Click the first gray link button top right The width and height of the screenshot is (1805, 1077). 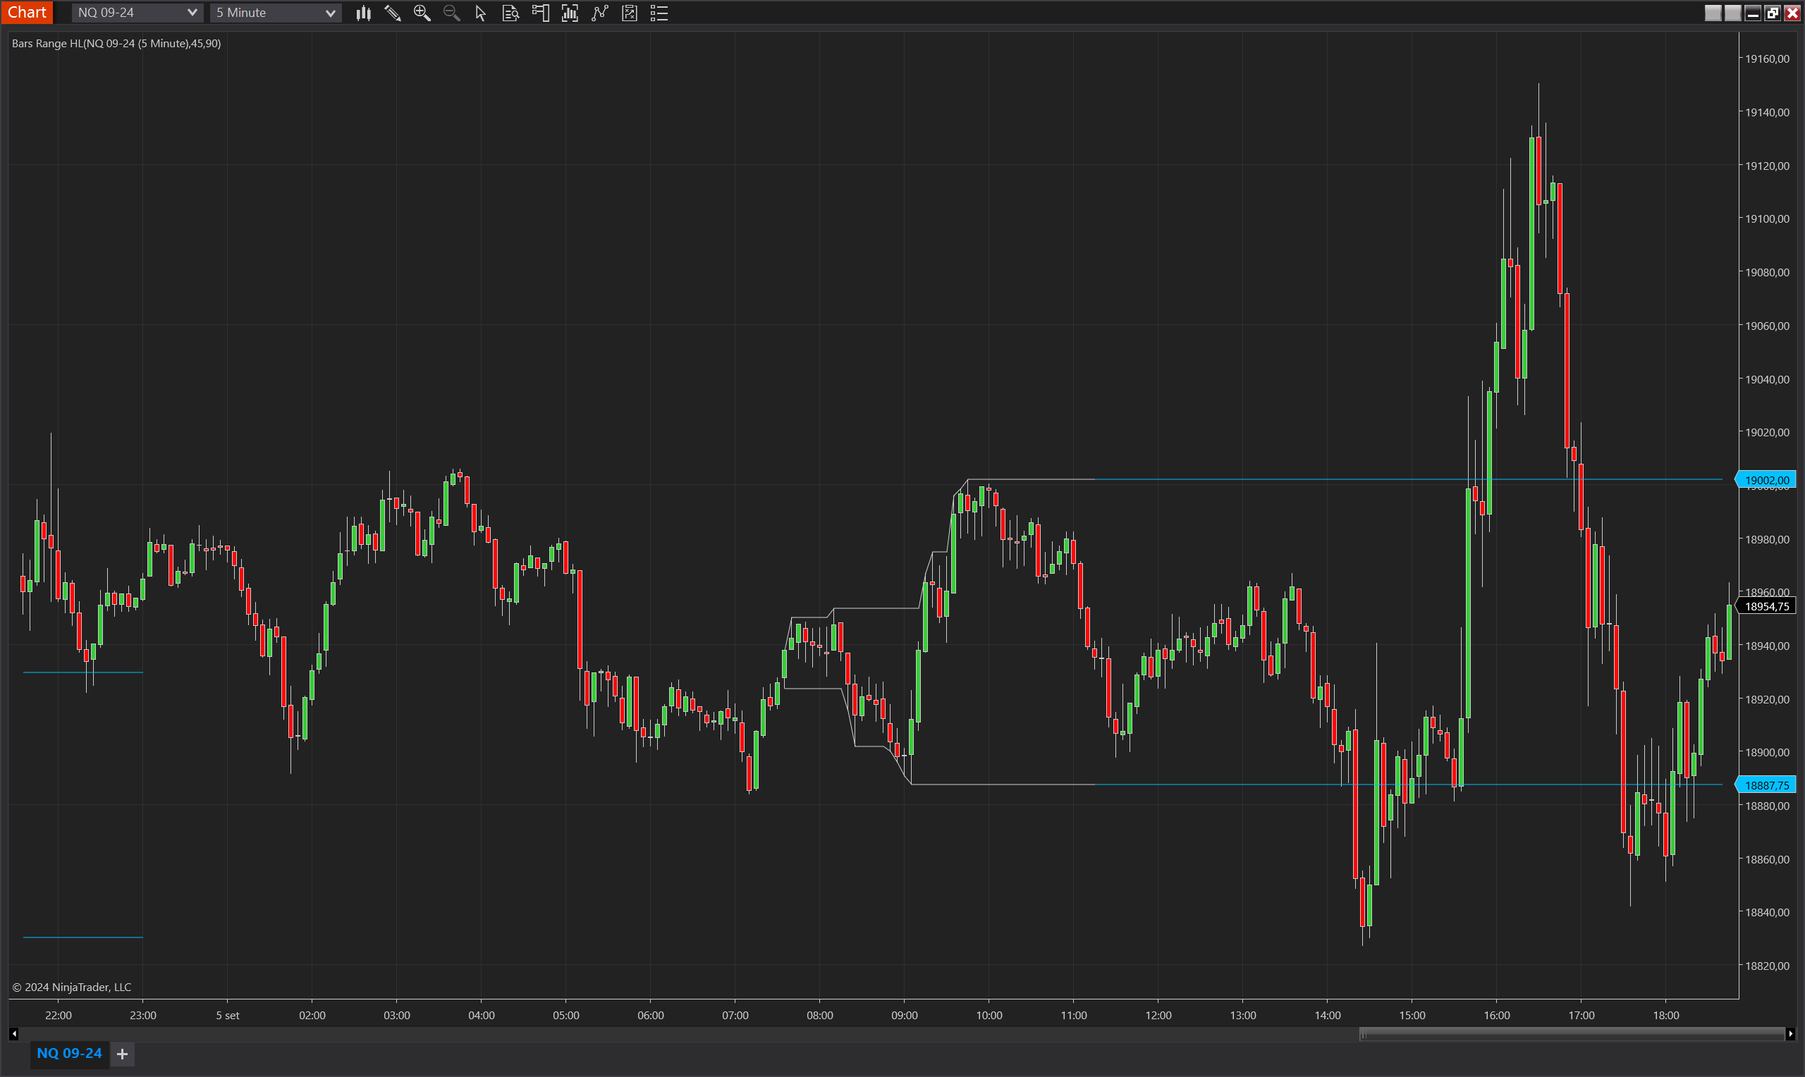click(x=1713, y=13)
